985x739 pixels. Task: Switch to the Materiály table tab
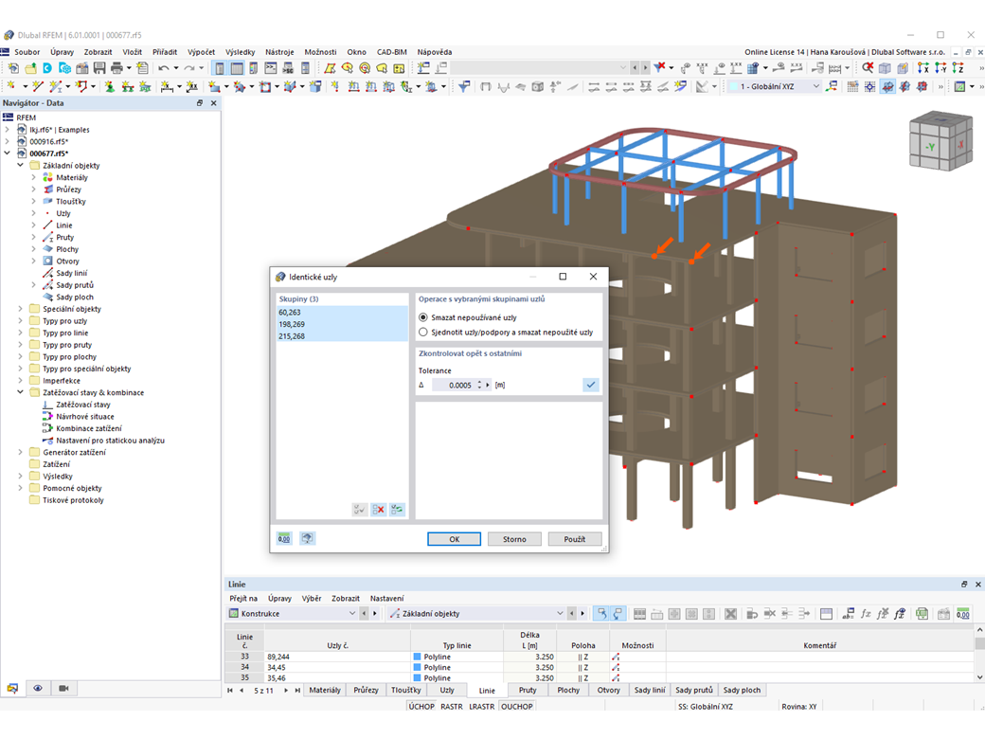point(325,690)
